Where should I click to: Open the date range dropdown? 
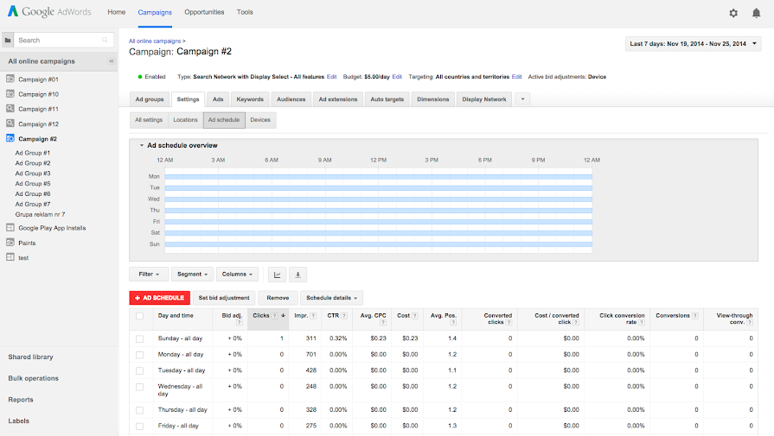coord(693,44)
